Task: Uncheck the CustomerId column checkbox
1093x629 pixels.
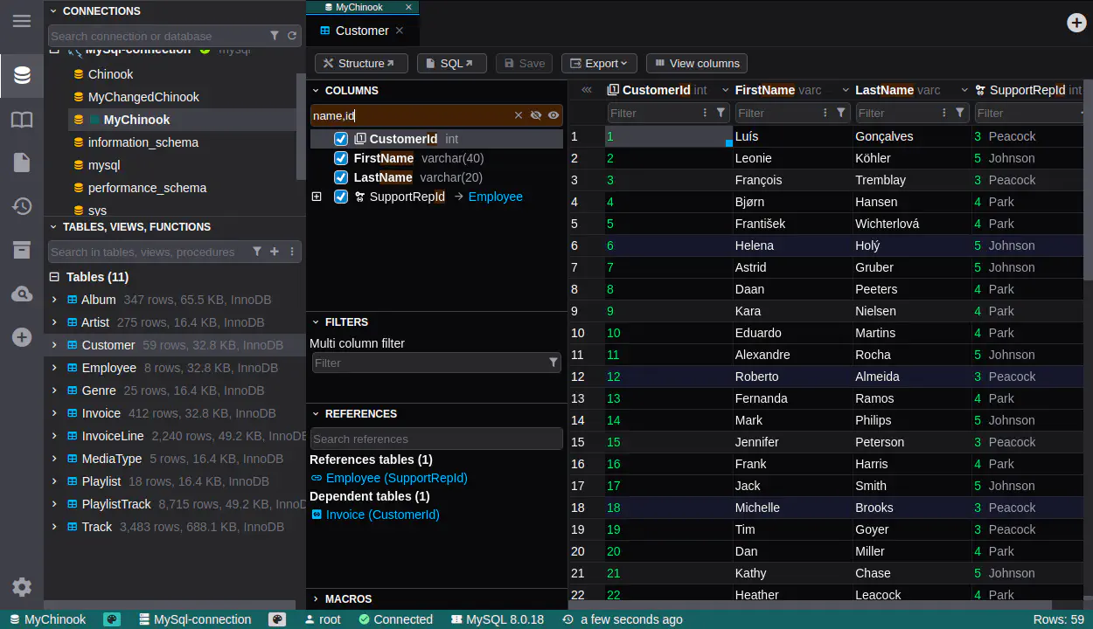Action: click(341, 139)
